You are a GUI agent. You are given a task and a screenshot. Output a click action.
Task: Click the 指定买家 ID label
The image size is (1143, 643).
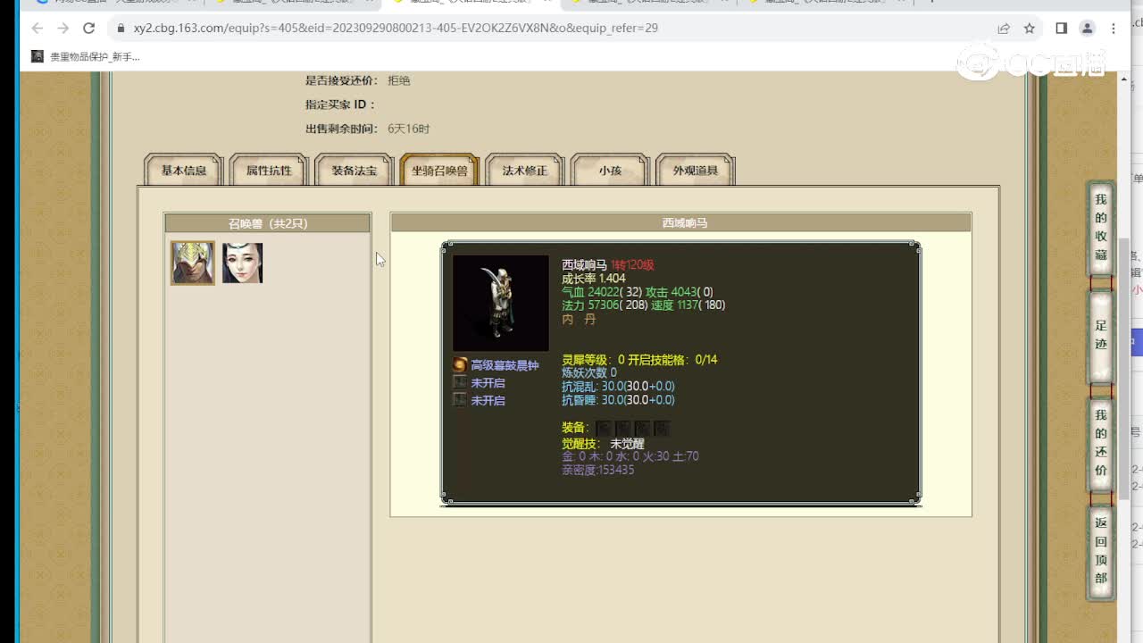[340, 104]
